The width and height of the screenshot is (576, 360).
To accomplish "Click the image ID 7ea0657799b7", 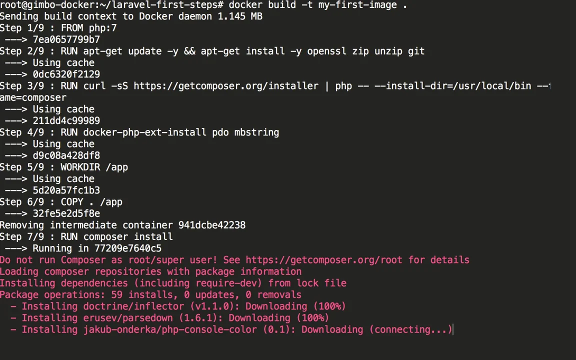I will 66,39.
